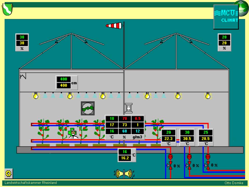Toggle the first blue misting nozzle
This screenshot has height=187, width=249.
click(x=45, y=96)
